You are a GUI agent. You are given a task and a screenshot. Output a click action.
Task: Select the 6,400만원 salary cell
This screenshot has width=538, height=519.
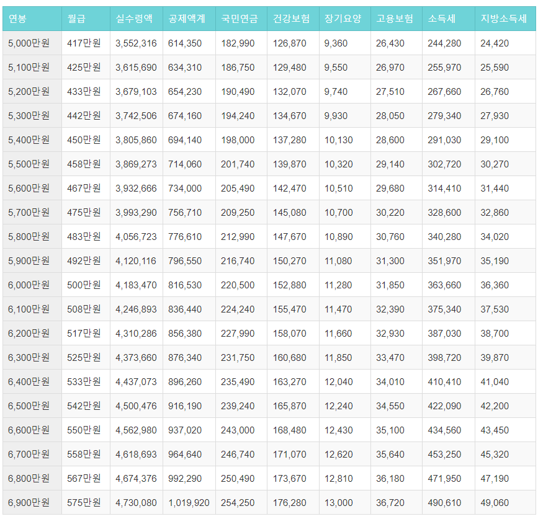pyautogui.click(x=32, y=381)
